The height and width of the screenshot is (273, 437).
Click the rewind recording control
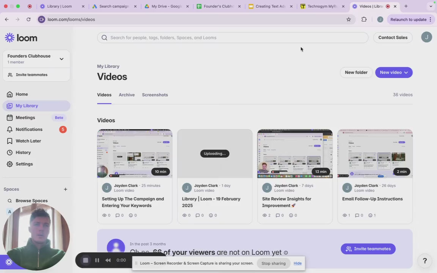108,260
